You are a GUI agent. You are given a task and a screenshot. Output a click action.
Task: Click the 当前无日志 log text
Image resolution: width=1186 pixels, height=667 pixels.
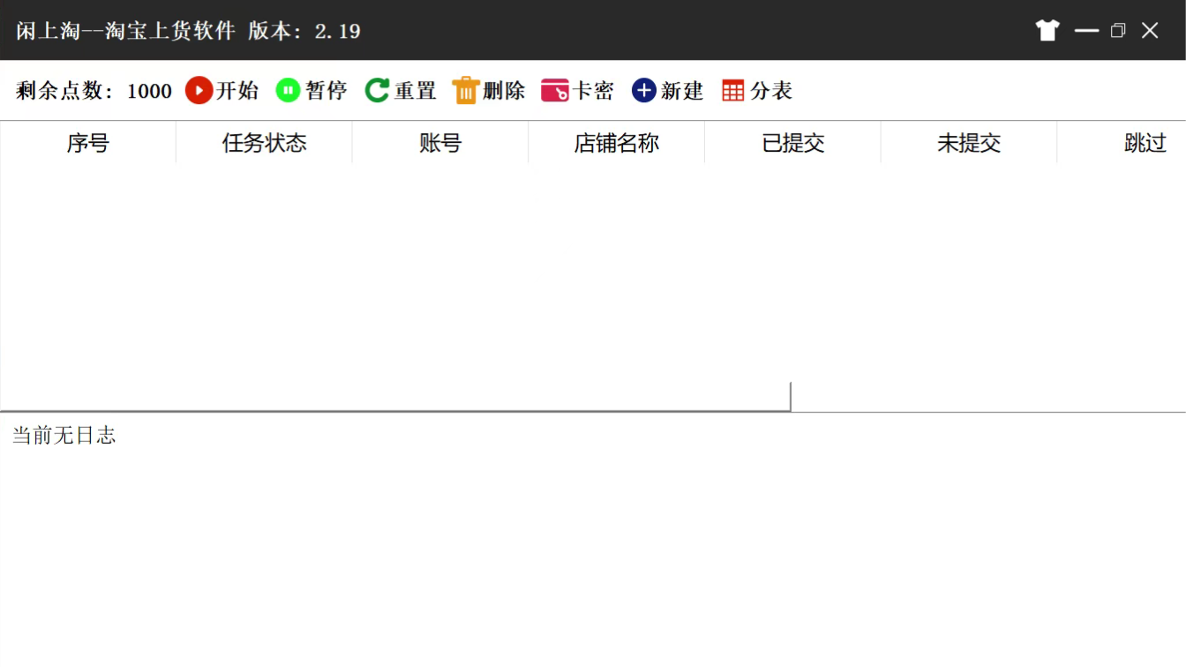click(x=64, y=435)
